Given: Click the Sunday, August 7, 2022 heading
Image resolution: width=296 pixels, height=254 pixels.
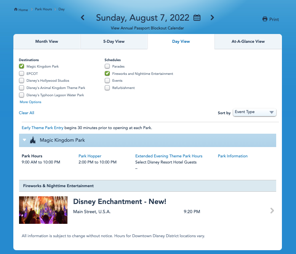Looking at the screenshot, I should (142, 18).
